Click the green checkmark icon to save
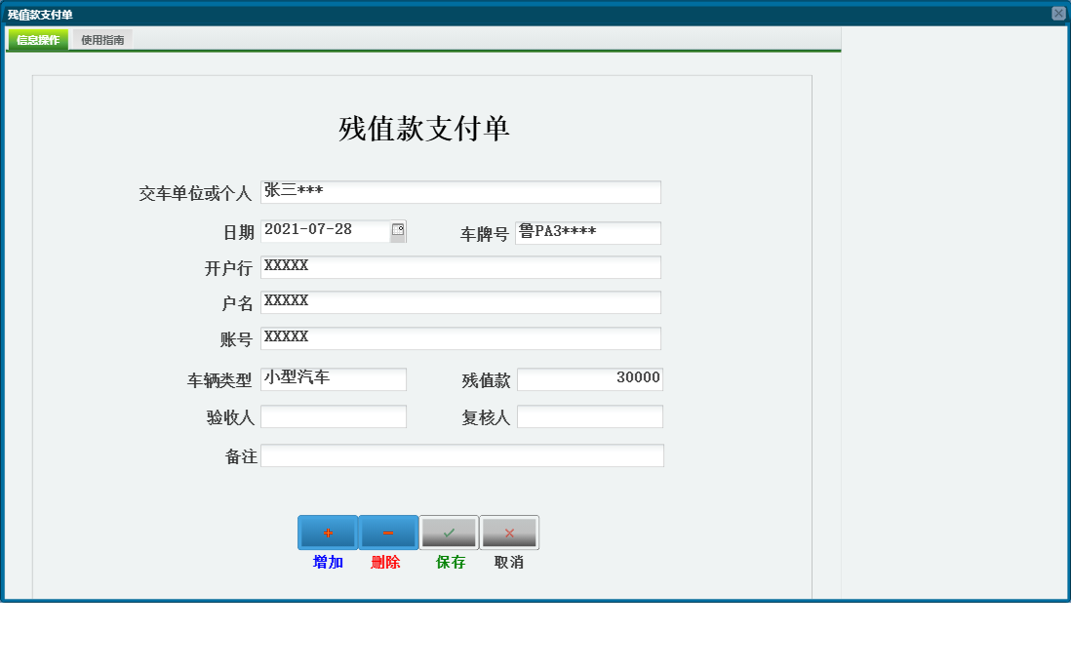This screenshot has width=1071, height=670. pos(448,532)
